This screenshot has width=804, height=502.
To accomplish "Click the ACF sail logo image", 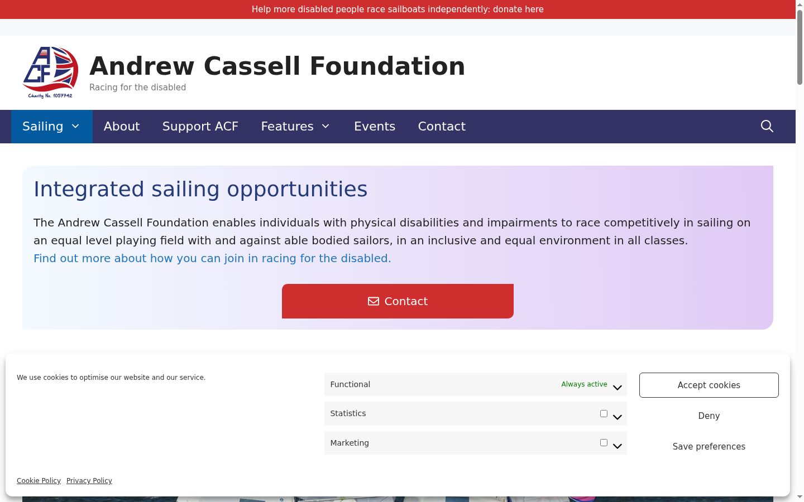I will [x=50, y=73].
